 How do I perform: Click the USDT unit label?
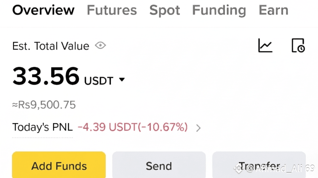click(x=99, y=81)
